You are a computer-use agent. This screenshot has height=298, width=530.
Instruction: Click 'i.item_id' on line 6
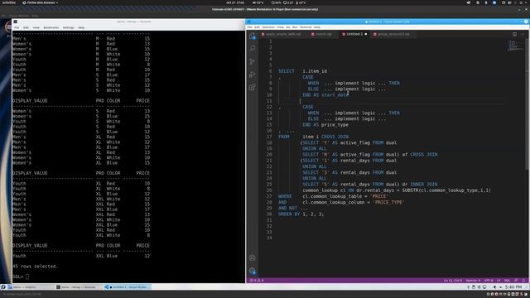(x=315, y=71)
